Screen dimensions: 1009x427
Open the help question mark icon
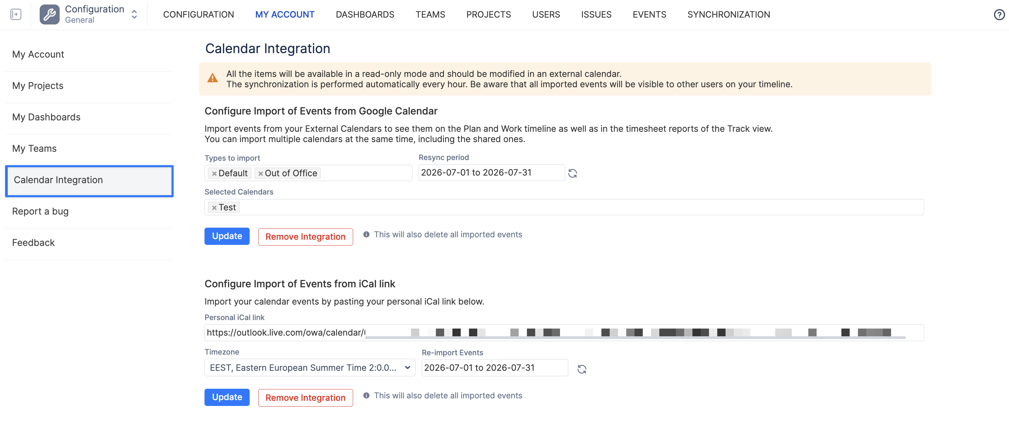pyautogui.click(x=999, y=14)
